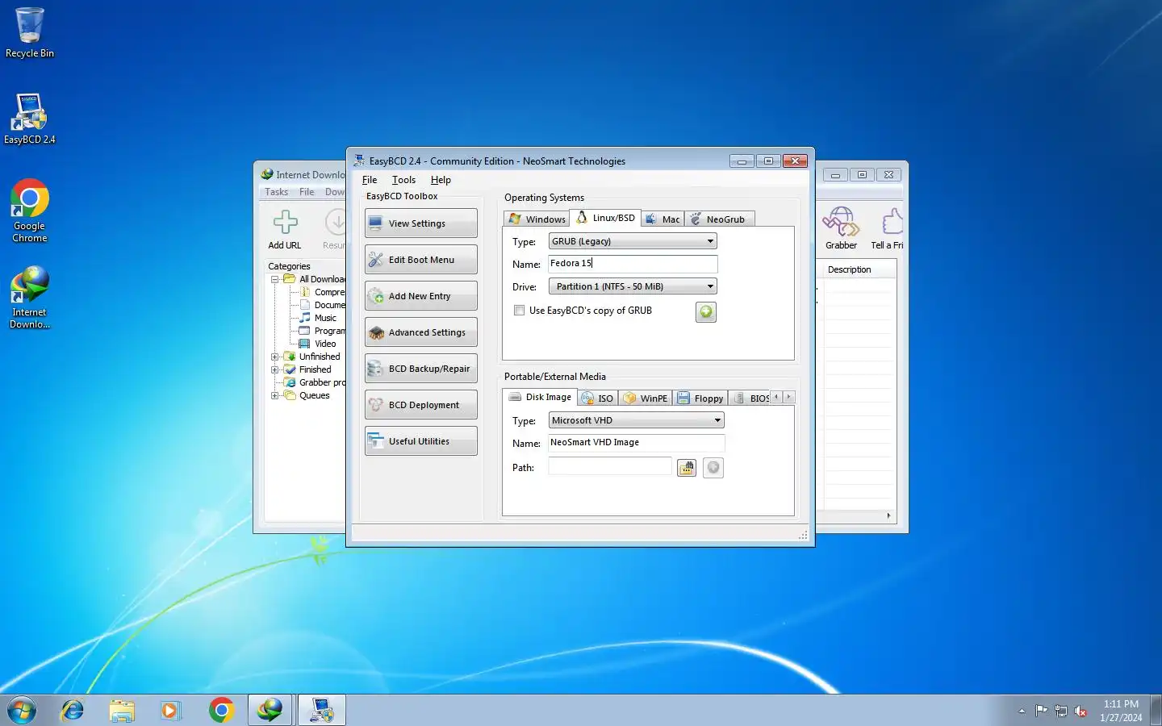Open the Help menu in EasyBCD
This screenshot has height=726, width=1162.
point(441,180)
